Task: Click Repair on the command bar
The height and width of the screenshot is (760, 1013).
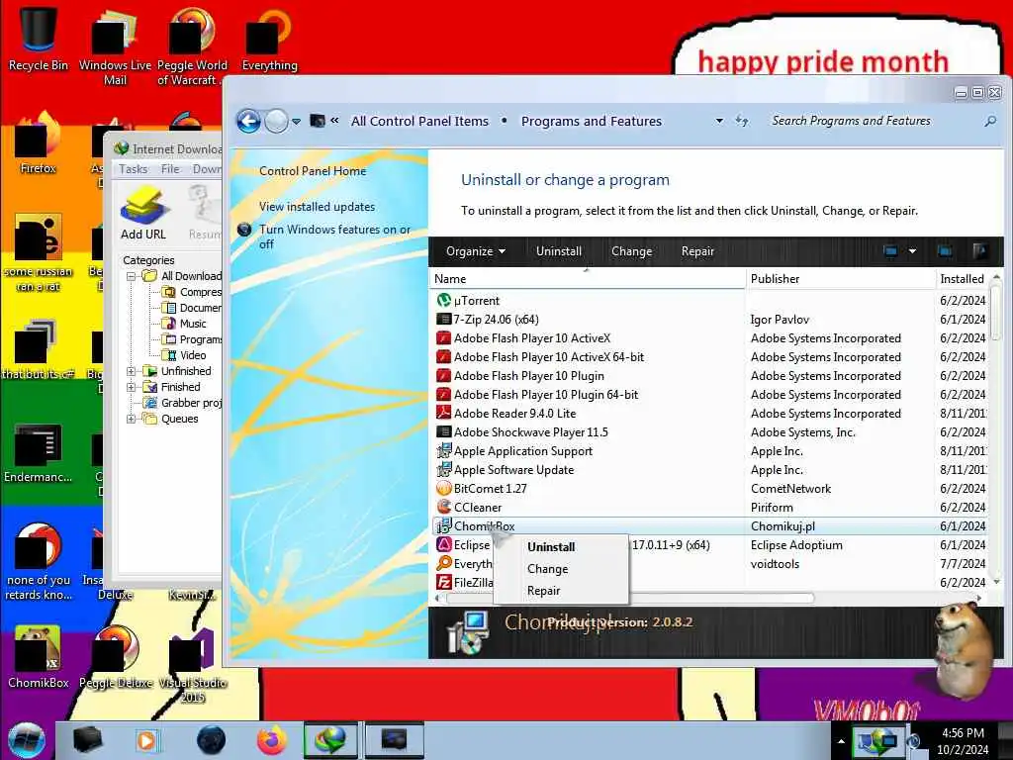Action: [697, 251]
